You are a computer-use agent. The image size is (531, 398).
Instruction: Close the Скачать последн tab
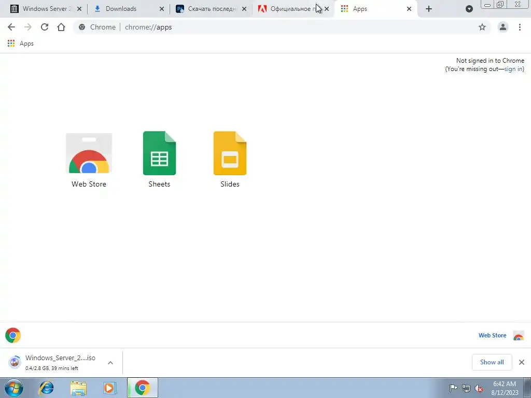click(x=244, y=9)
